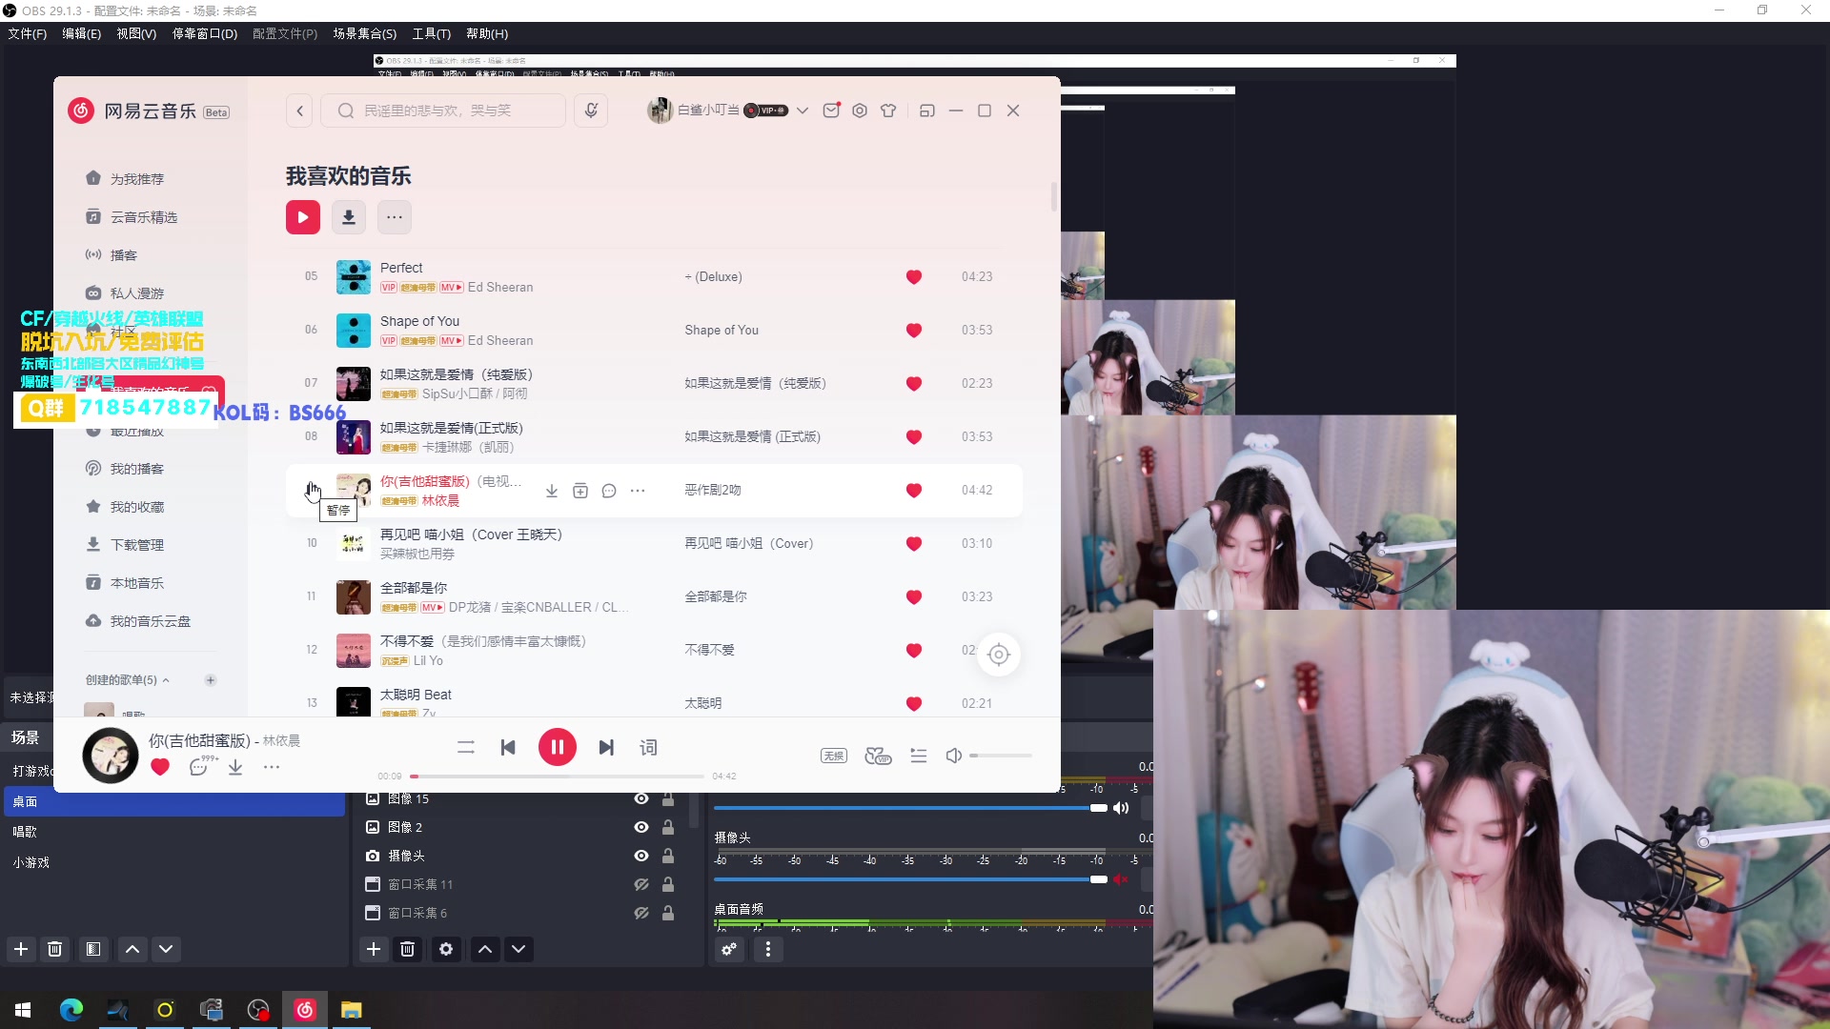This screenshot has width=1830, height=1029.
Task: Unlike the song Shape of You
Action: point(914,331)
